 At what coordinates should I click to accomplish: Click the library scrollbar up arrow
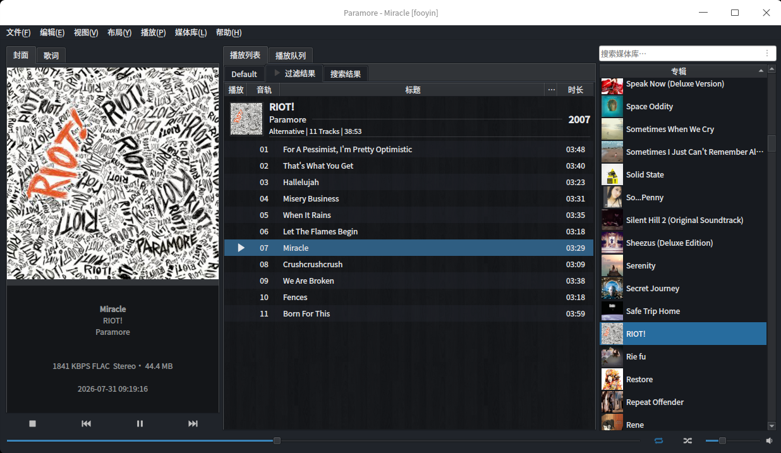click(x=772, y=69)
